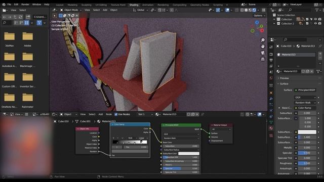This screenshot has width=324, height=182.
Task: Open the Object Mode dropdown
Action: coord(71,10)
